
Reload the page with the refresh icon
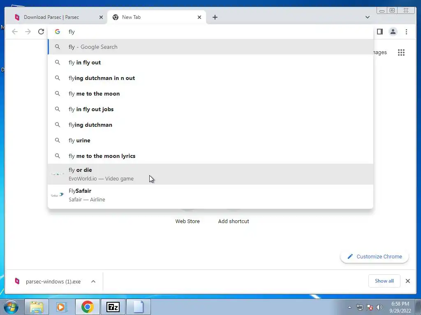click(x=41, y=32)
